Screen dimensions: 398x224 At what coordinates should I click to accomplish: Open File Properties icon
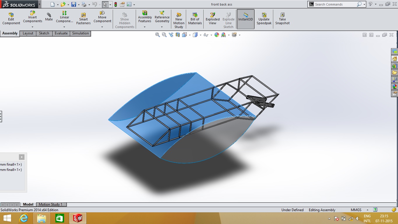(122, 4)
